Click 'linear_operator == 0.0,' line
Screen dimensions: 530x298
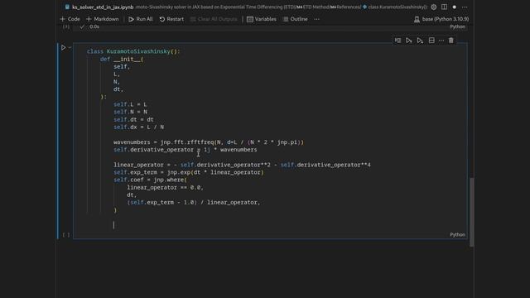click(x=166, y=188)
